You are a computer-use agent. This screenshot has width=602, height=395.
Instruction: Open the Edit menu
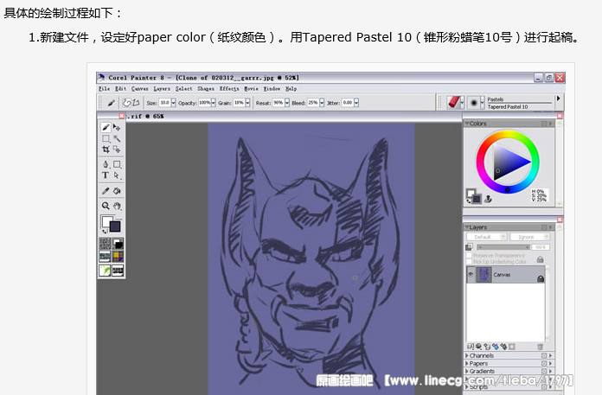120,88
